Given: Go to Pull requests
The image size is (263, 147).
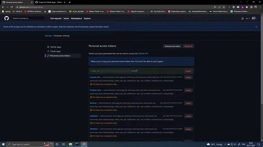Looking at the screenshot, I should coord(56,18).
